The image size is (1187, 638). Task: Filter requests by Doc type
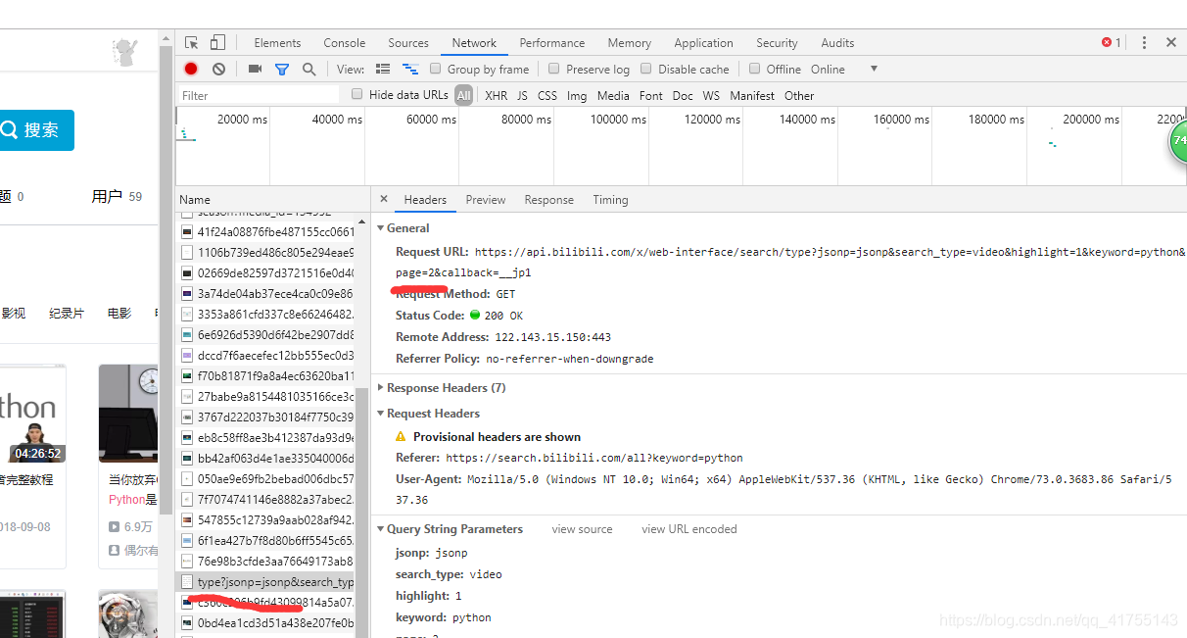click(683, 95)
